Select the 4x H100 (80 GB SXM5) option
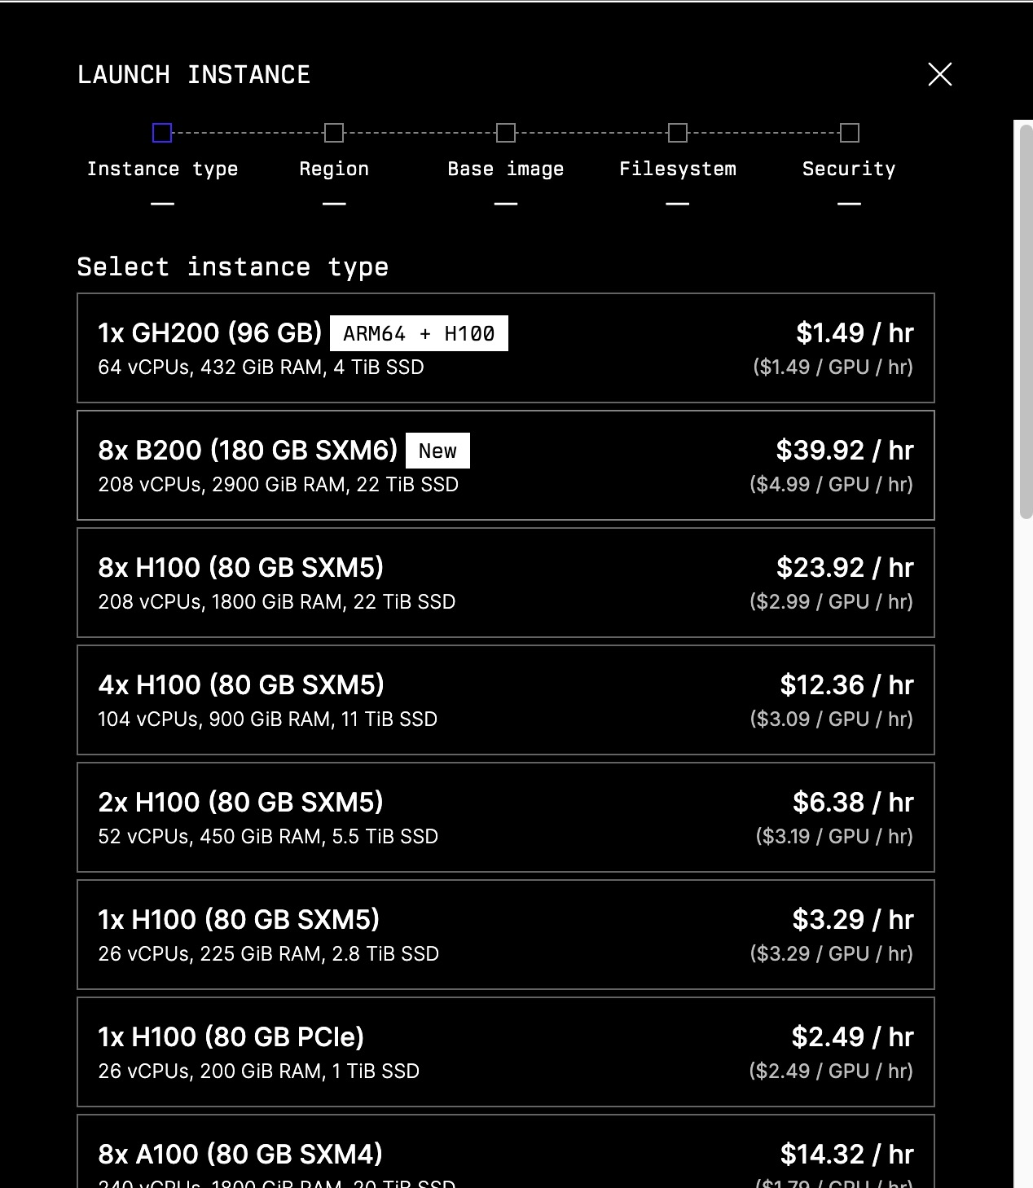Image resolution: width=1033 pixels, height=1188 pixels. coord(505,700)
